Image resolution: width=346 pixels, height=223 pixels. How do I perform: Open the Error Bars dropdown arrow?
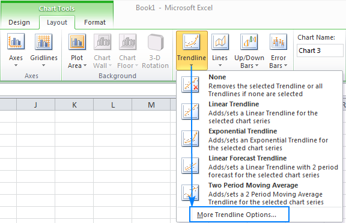(286, 66)
